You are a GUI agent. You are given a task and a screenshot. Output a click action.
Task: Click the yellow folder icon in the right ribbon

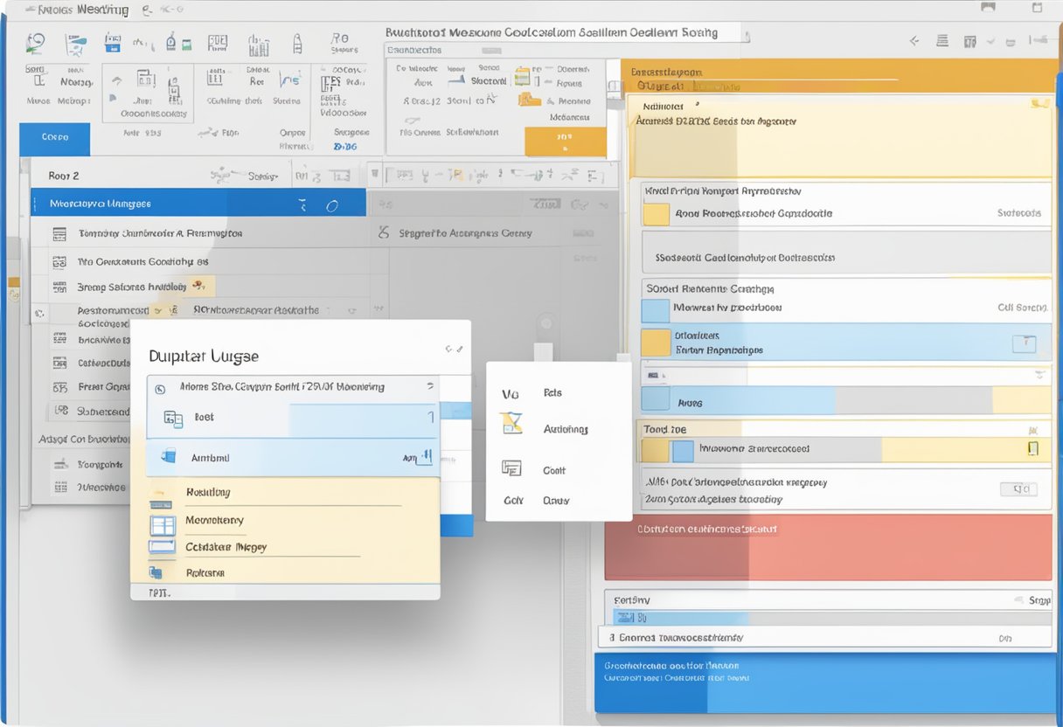528,100
